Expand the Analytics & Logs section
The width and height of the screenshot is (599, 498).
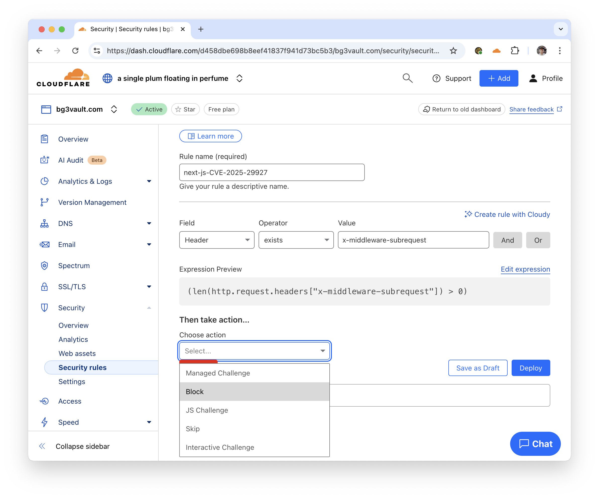coord(149,181)
